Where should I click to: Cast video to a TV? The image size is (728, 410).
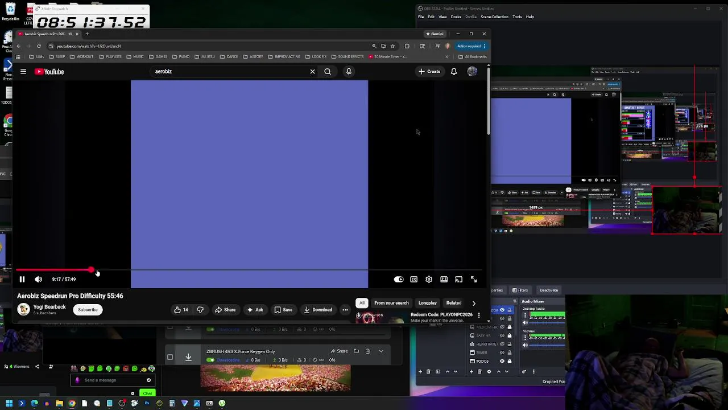pyautogui.click(x=458, y=280)
